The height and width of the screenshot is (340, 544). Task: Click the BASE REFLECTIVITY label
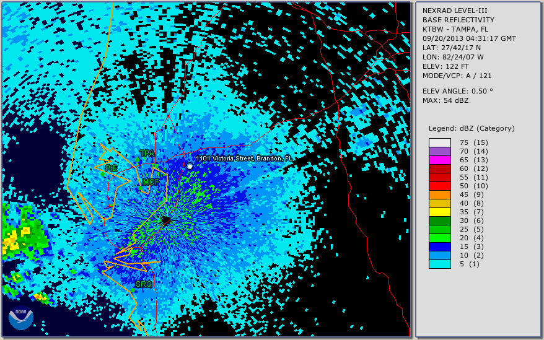click(x=458, y=20)
